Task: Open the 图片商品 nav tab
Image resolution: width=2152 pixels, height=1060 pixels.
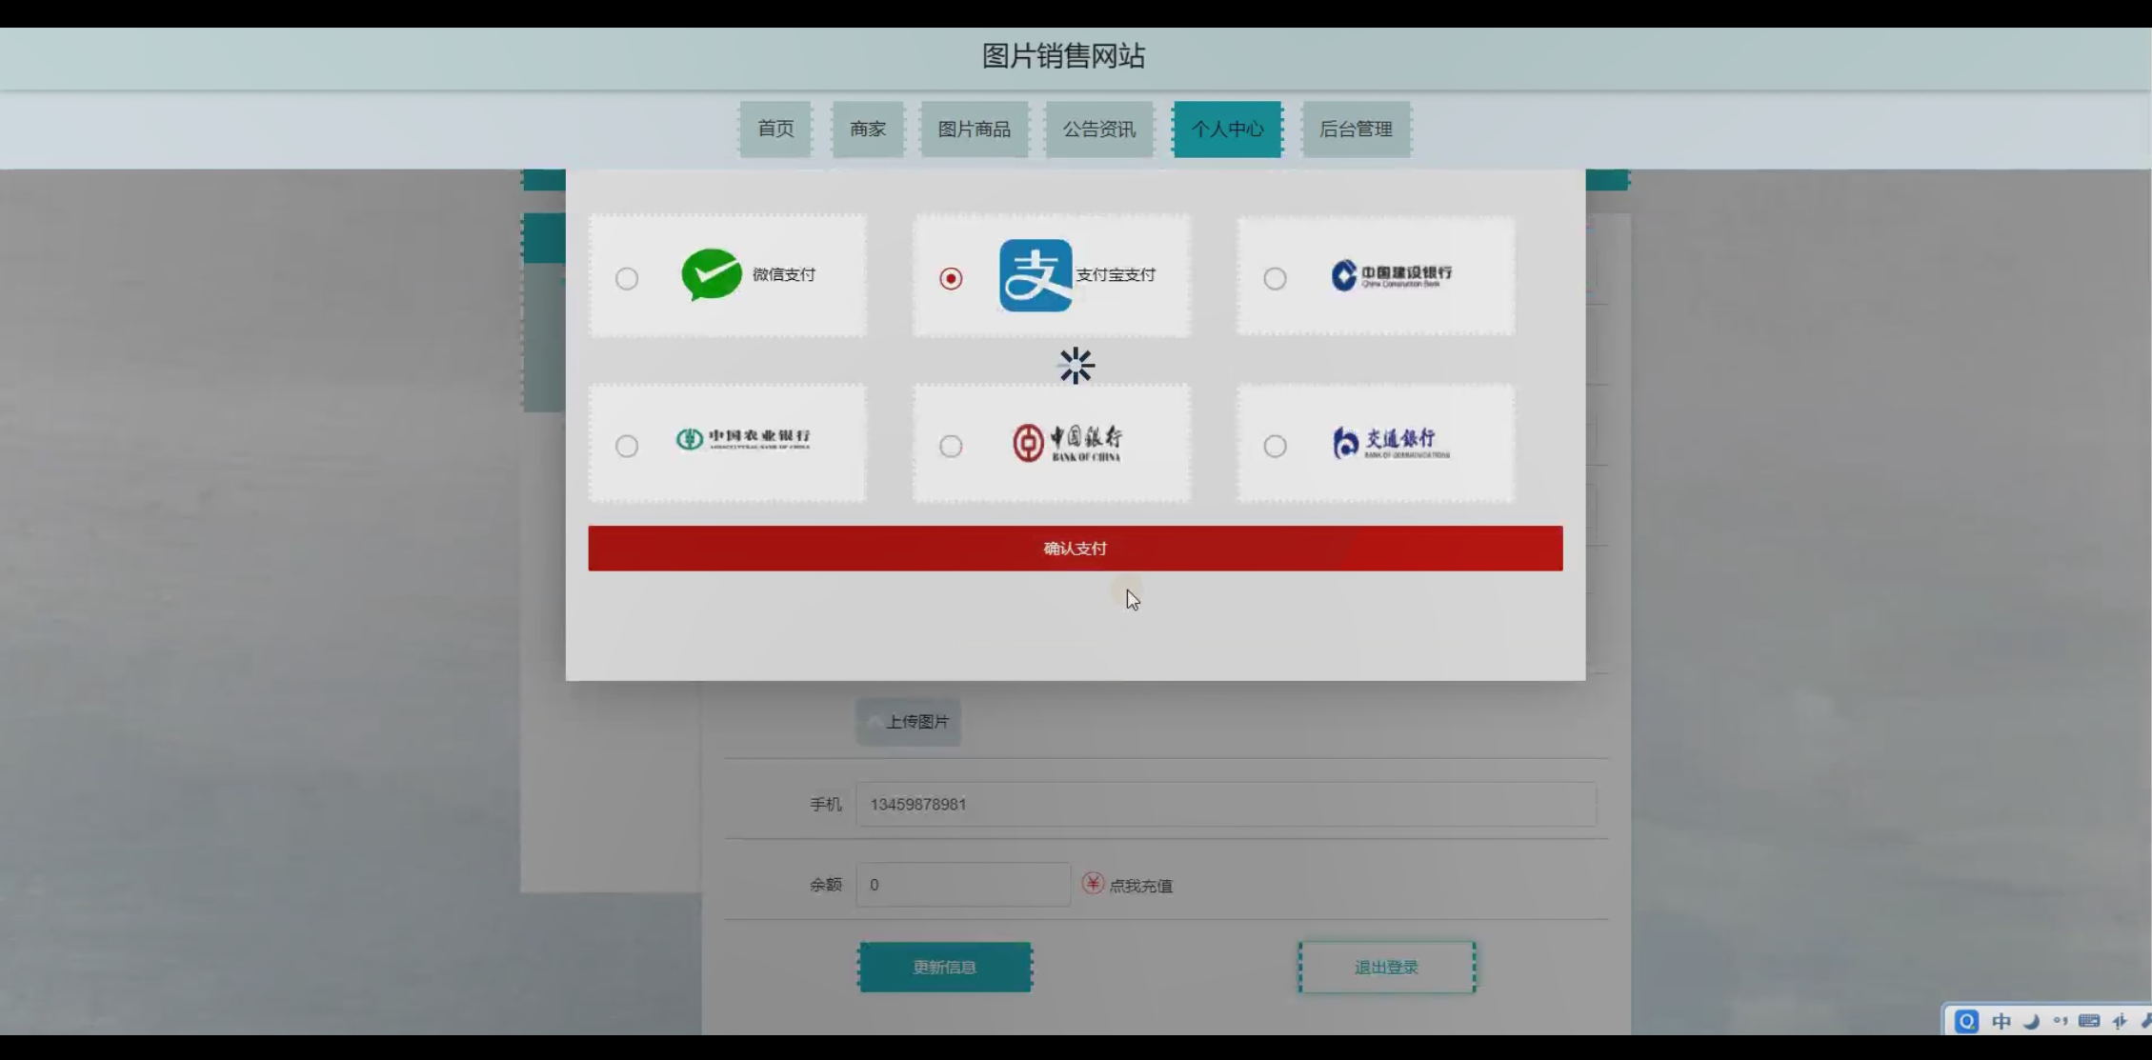Action: (974, 130)
